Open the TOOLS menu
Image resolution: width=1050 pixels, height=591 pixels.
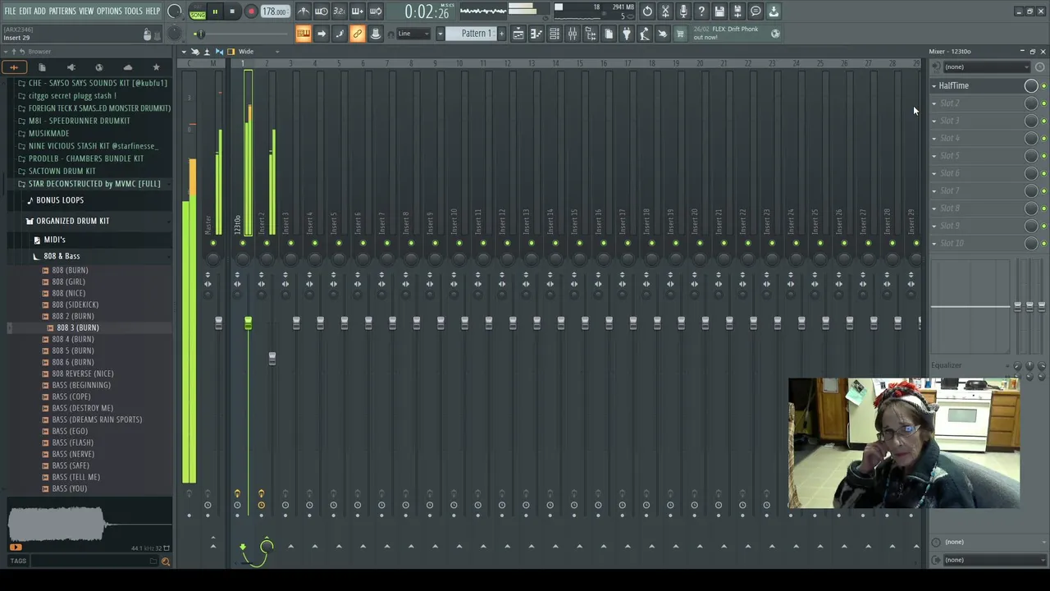(133, 11)
